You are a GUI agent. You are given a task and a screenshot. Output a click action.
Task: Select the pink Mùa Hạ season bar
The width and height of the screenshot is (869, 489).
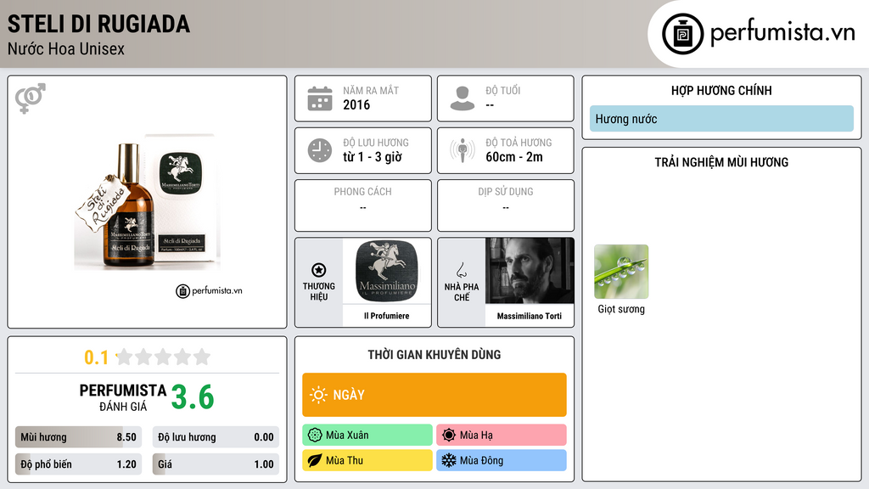pos(502,436)
